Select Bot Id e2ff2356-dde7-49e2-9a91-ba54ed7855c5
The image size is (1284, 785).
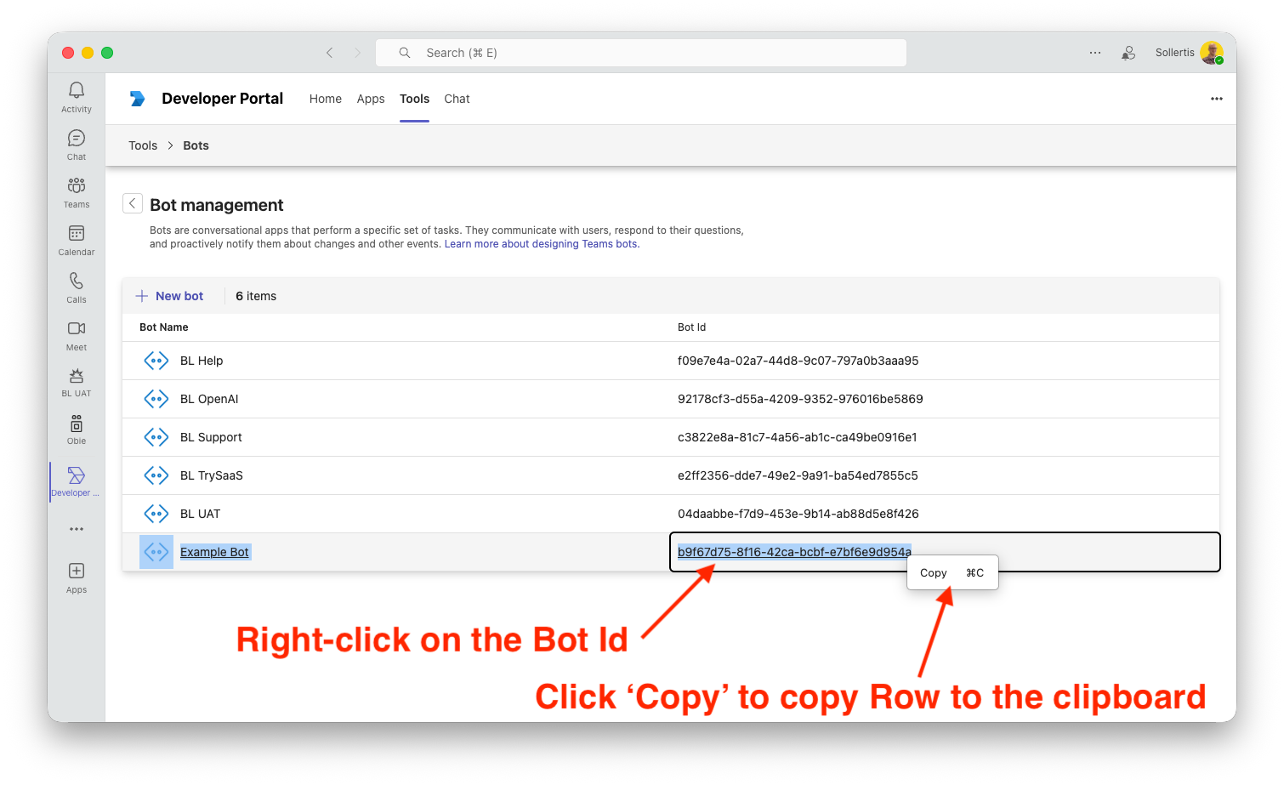pyautogui.click(x=798, y=475)
